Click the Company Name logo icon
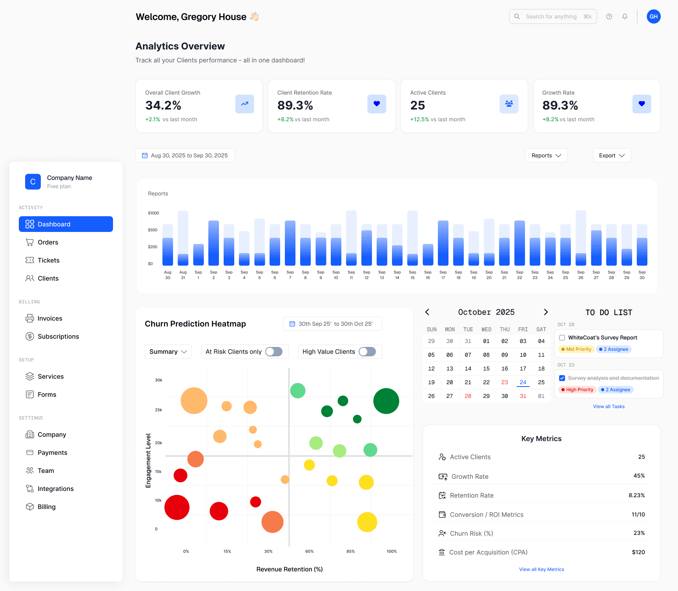 [33, 182]
